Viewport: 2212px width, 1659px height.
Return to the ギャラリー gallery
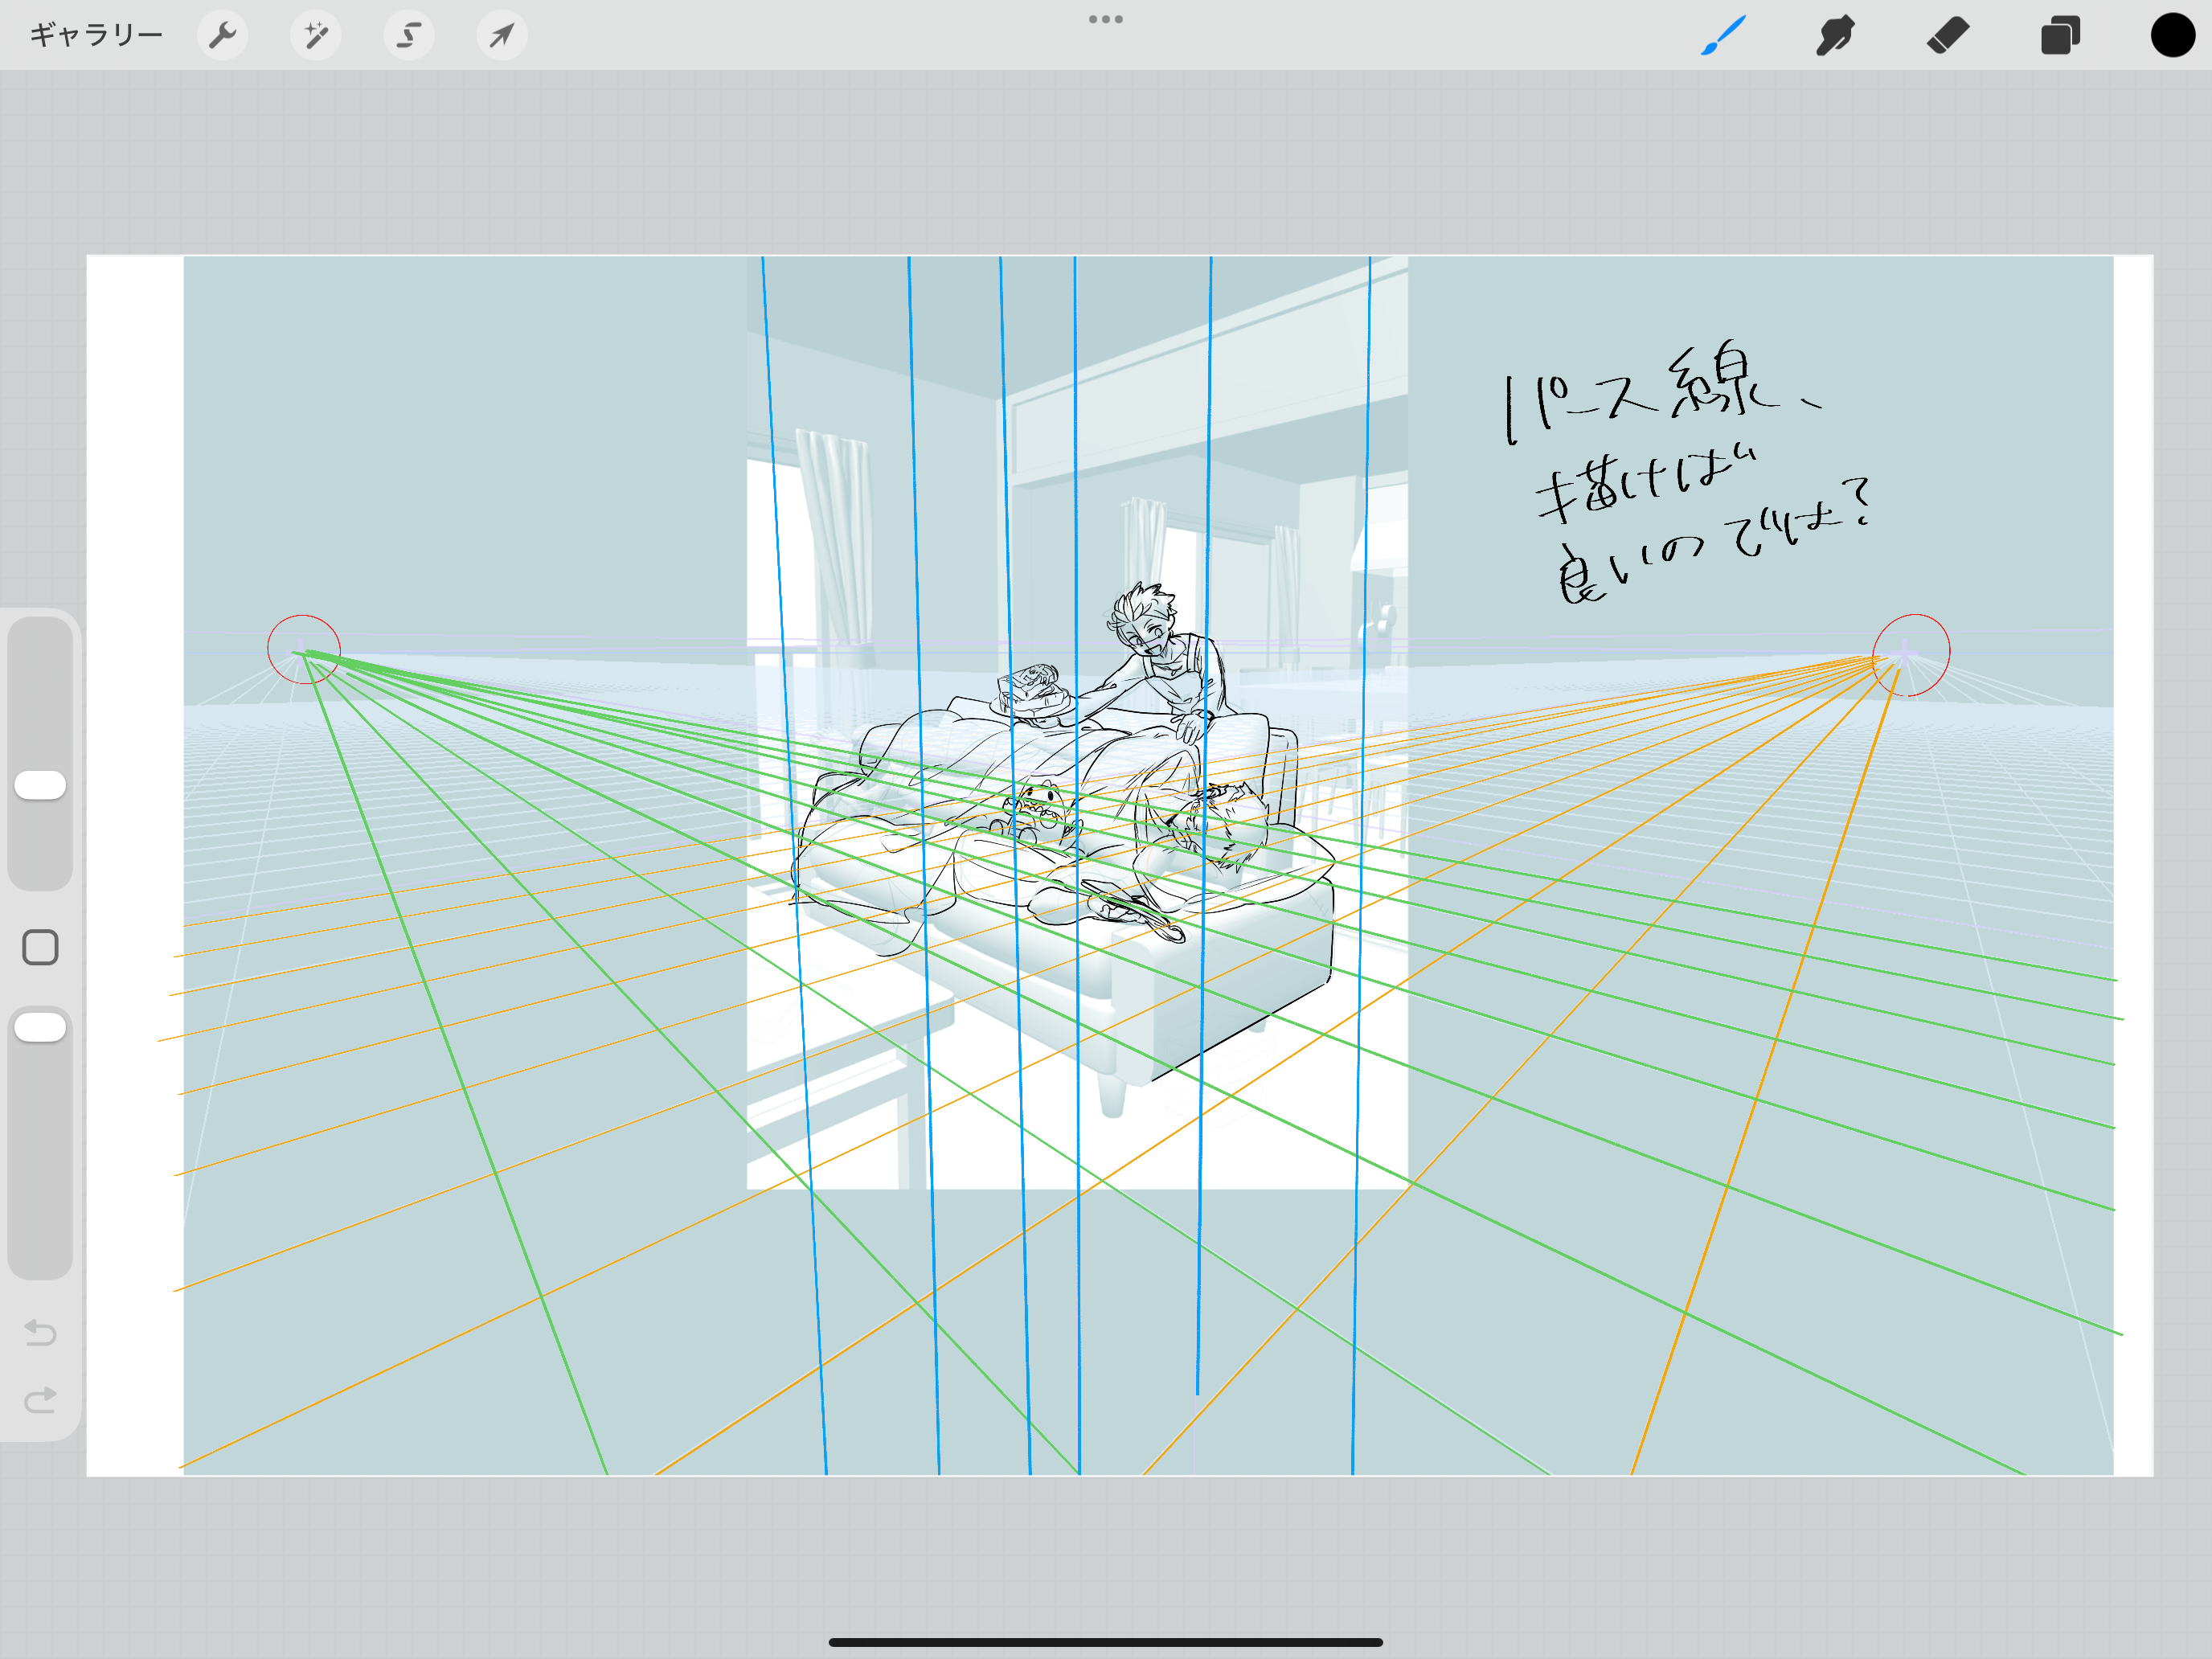pos(96,36)
